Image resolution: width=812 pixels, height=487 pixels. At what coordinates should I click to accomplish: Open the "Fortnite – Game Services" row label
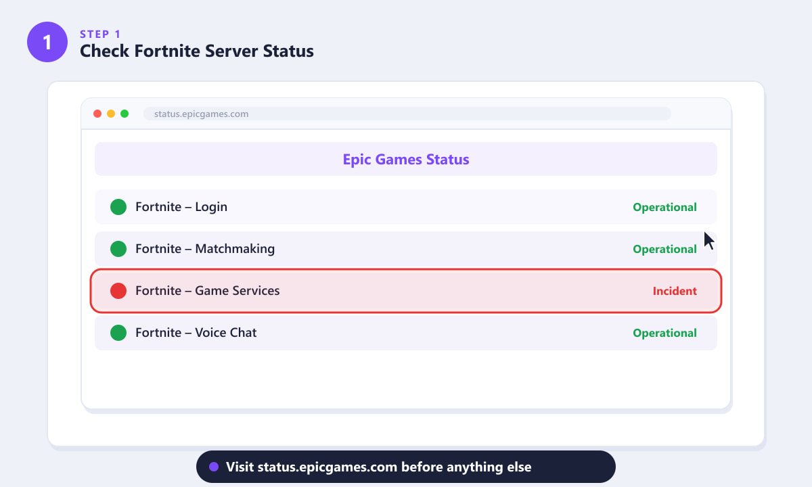click(x=208, y=291)
